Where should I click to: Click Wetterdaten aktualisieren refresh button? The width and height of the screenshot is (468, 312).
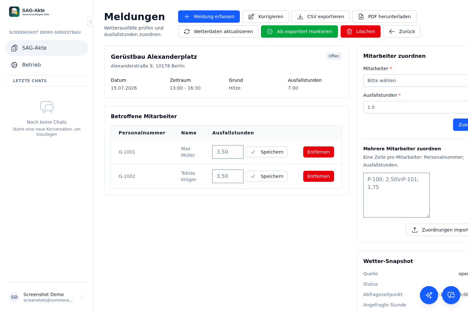[x=218, y=31]
